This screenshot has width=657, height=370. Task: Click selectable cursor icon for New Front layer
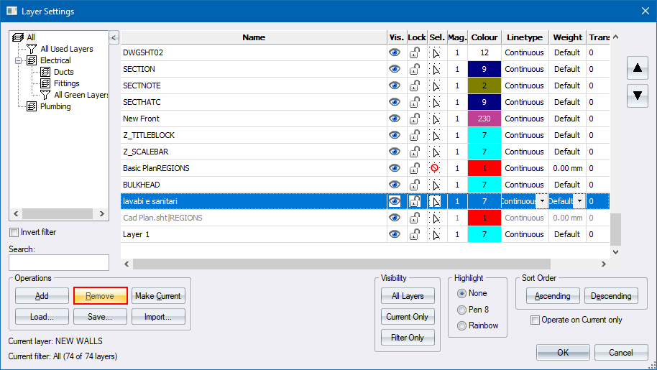[435, 119]
